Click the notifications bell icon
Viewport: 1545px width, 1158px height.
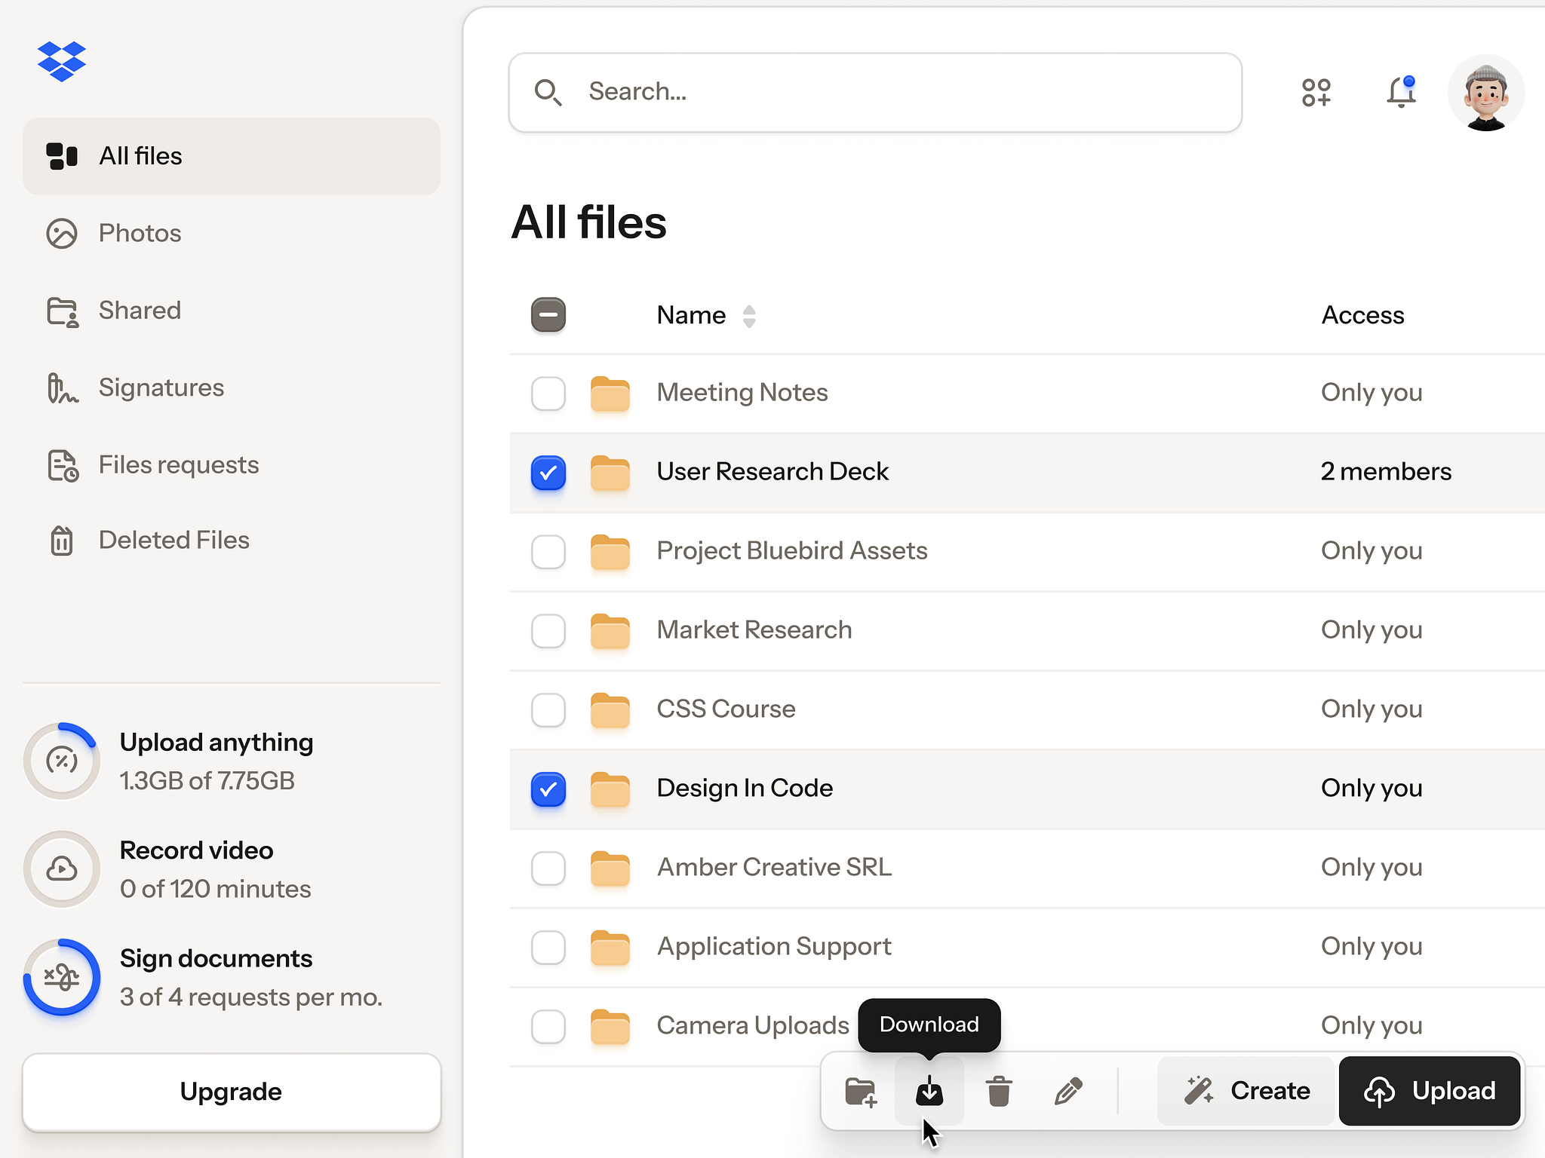pos(1401,92)
